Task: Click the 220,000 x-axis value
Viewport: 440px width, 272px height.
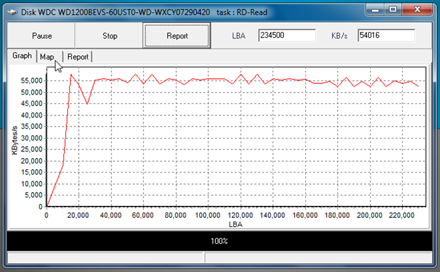Action: (x=402, y=215)
